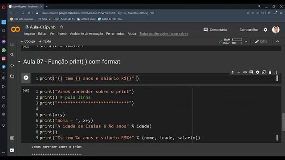
Task: Click the Compartilhar button
Action: click(x=249, y=30)
